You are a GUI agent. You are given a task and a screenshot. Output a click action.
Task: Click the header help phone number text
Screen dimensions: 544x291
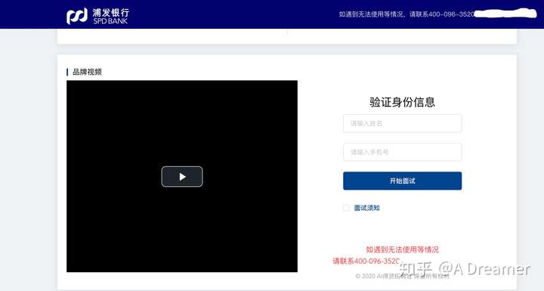406,14
